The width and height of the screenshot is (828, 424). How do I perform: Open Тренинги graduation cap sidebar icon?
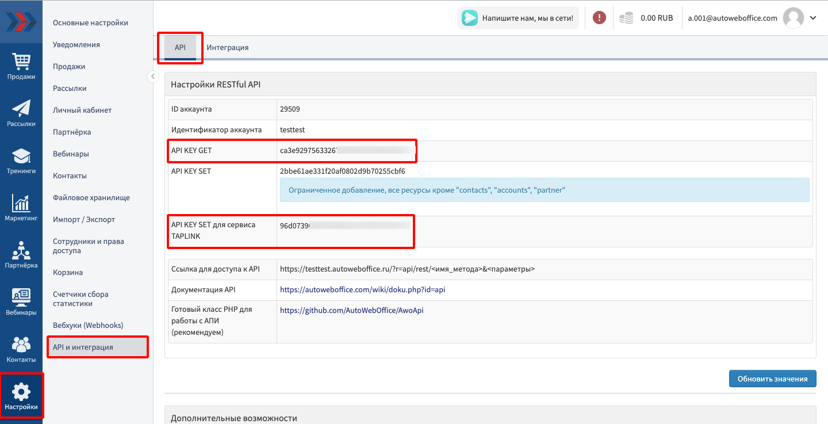pyautogui.click(x=21, y=156)
